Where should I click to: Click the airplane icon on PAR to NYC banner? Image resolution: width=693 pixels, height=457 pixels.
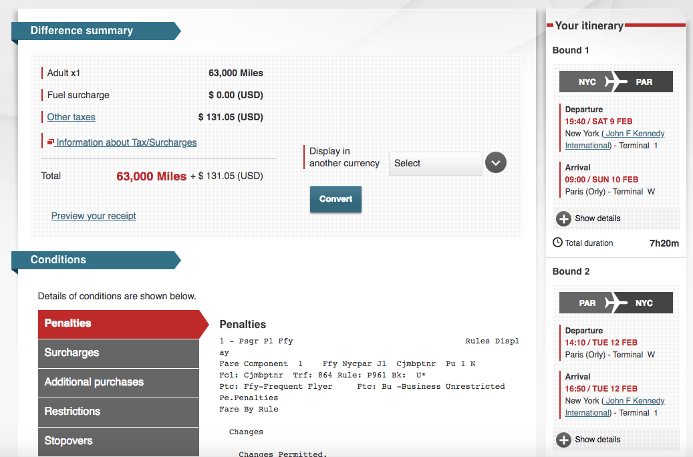[615, 303]
